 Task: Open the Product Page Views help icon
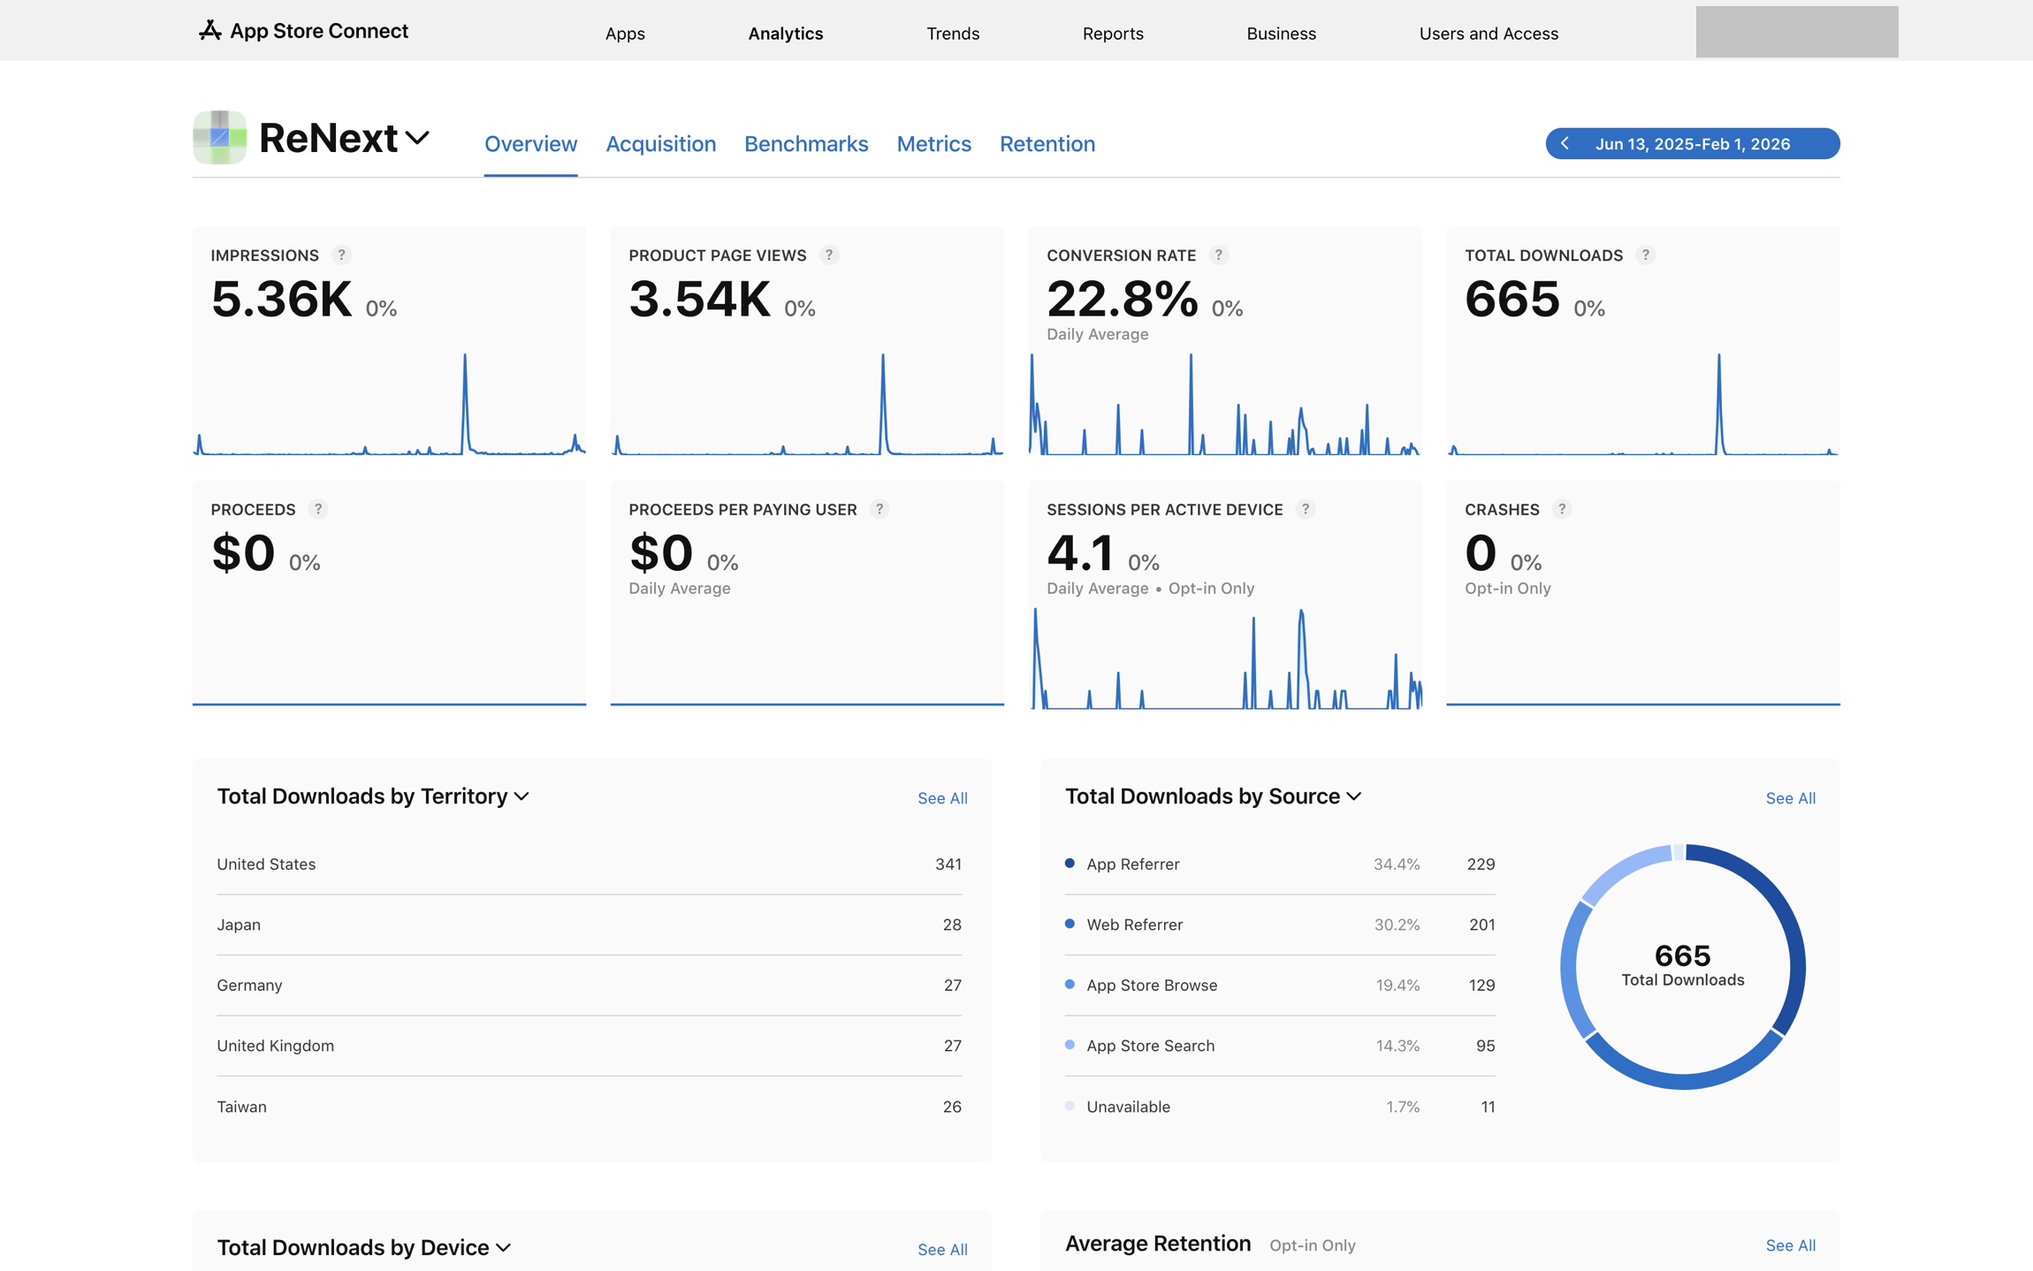829,255
